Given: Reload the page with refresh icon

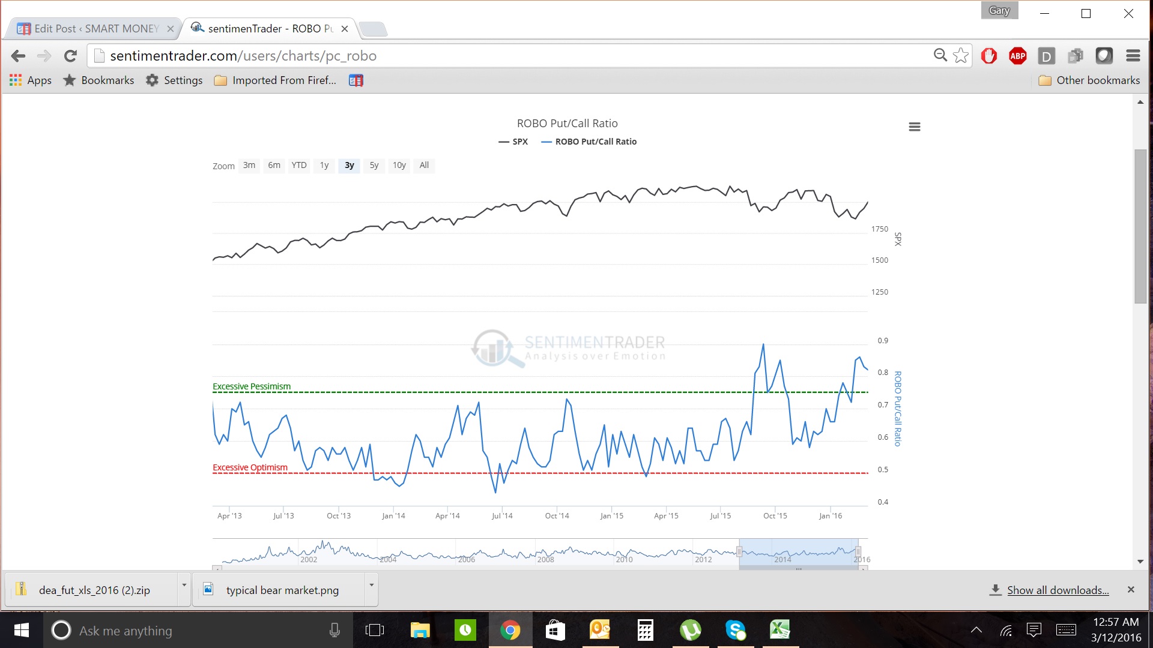Looking at the screenshot, I should click(x=70, y=56).
